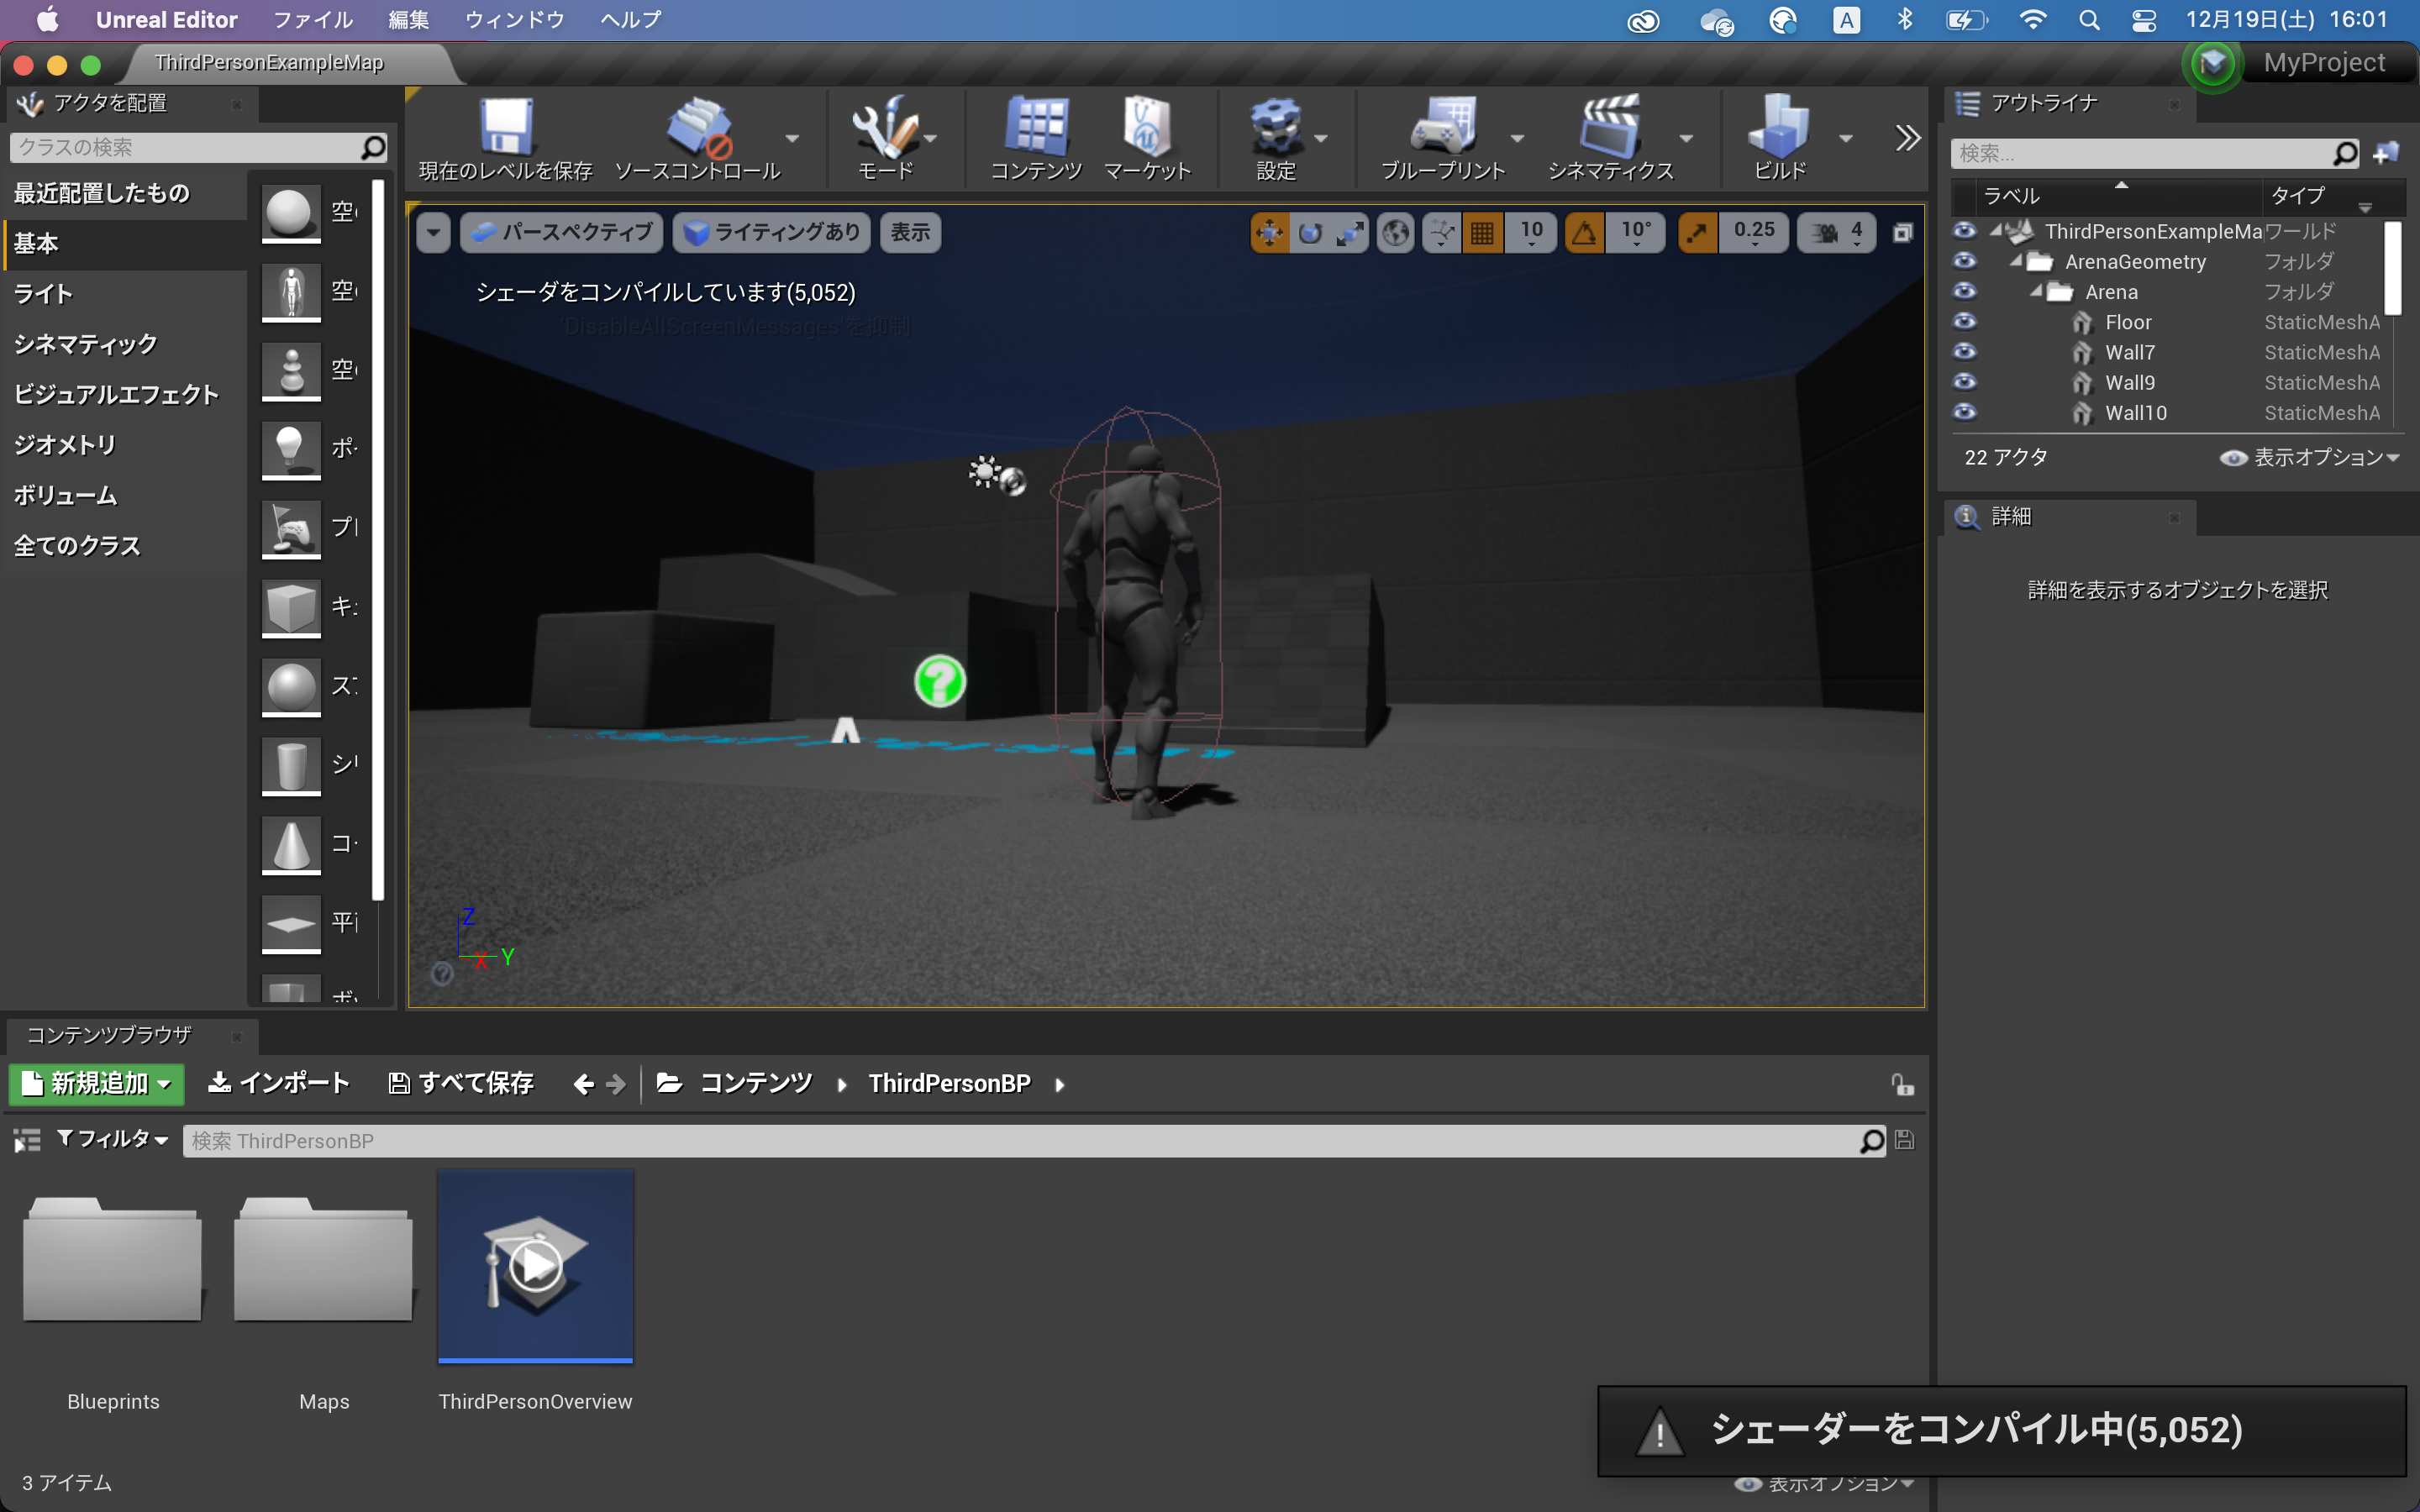Viewport: 2420px width, 1512px height.
Task: Open Content browser from toolbar
Action: pyautogui.click(x=1037, y=128)
